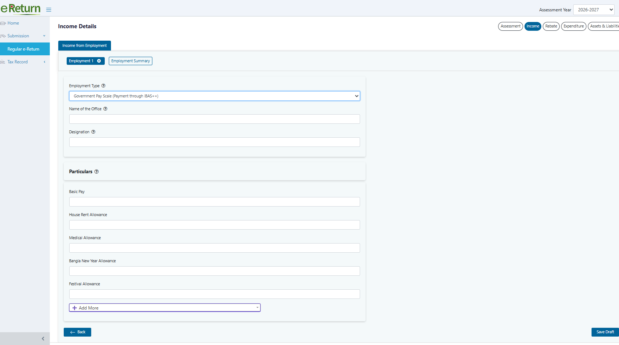Open the Add More dropdown
The width and height of the screenshot is (619, 345).
click(165, 308)
